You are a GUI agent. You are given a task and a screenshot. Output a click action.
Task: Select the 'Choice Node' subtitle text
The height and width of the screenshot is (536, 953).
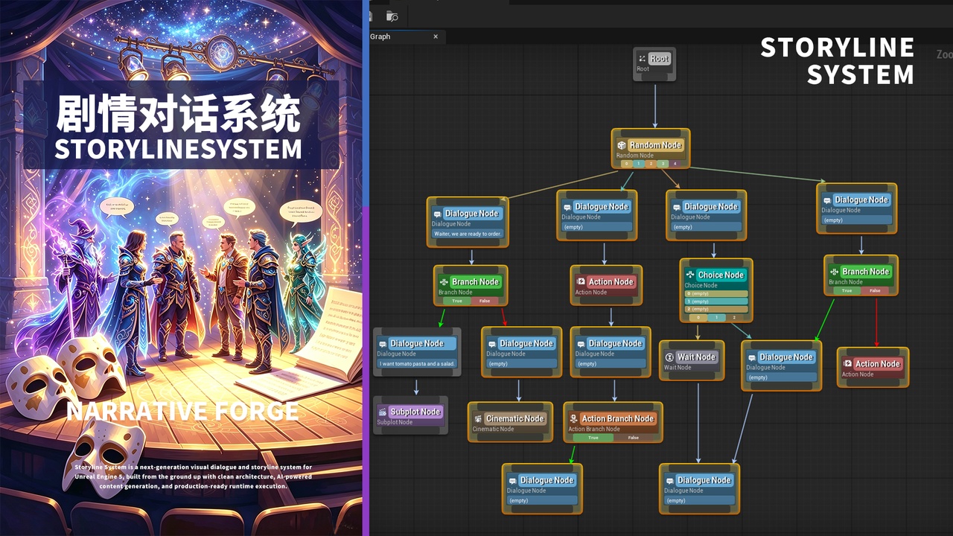point(701,285)
